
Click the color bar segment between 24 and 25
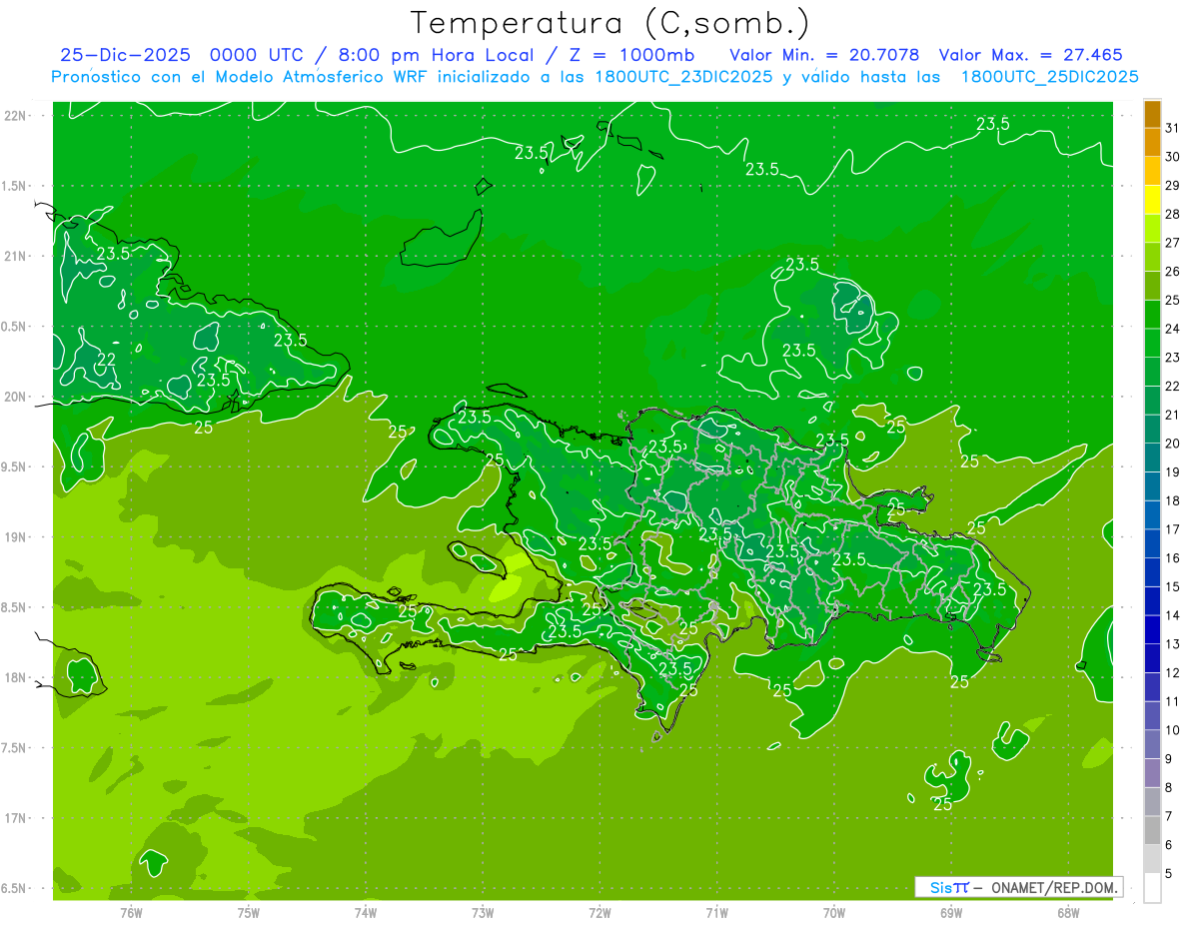pyautogui.click(x=1152, y=315)
